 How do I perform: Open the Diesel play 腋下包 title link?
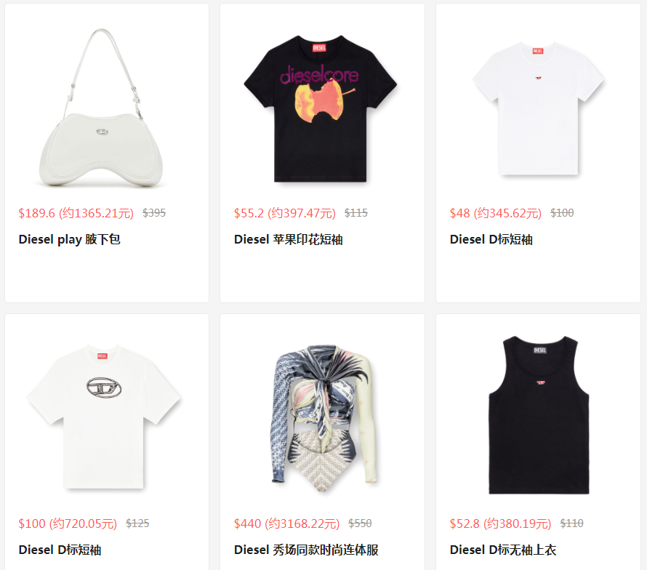(69, 239)
